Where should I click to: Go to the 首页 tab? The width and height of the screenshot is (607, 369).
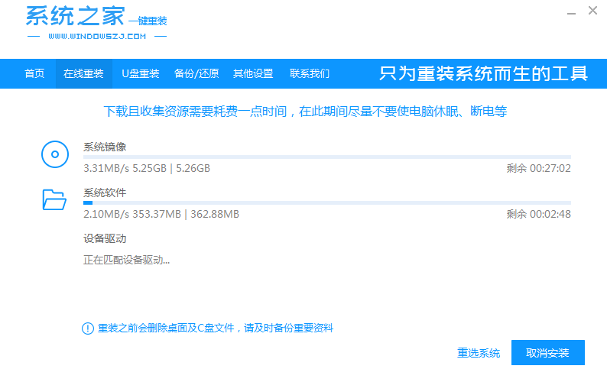pos(34,74)
